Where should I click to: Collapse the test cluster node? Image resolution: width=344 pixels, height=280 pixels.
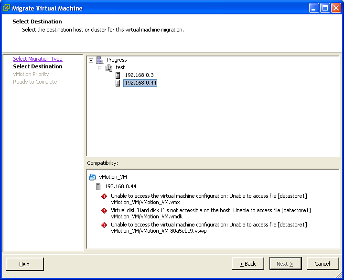(100, 68)
